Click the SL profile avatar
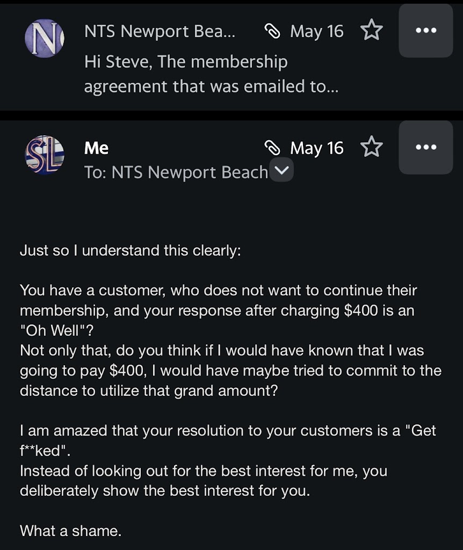The width and height of the screenshot is (463, 550). coord(45,155)
